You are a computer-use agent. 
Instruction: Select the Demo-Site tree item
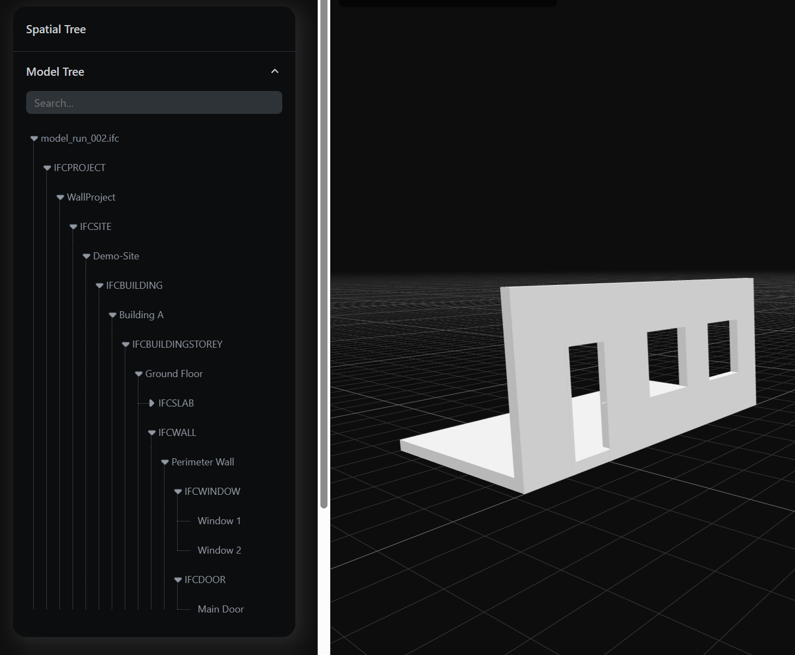116,256
